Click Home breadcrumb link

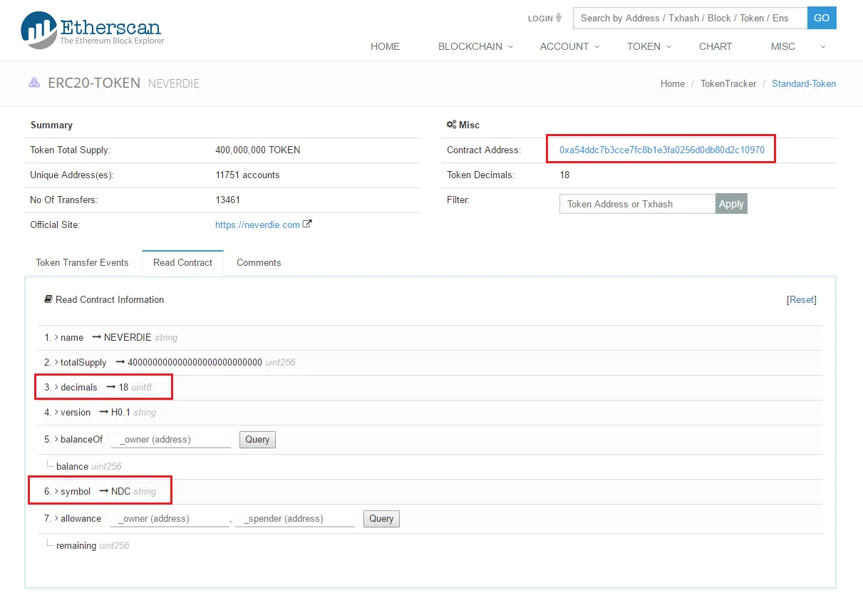(673, 83)
